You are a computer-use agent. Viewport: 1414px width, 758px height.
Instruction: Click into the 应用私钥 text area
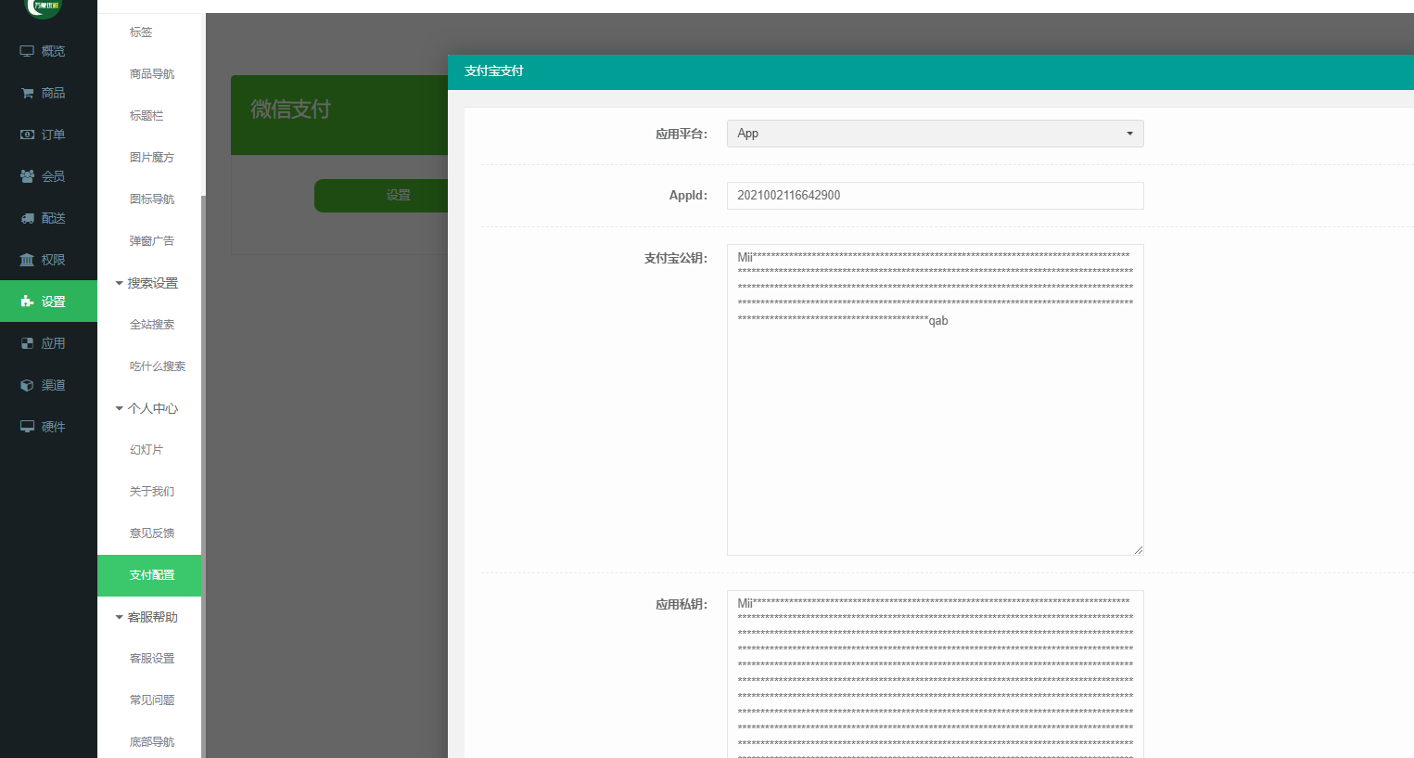coord(935,674)
